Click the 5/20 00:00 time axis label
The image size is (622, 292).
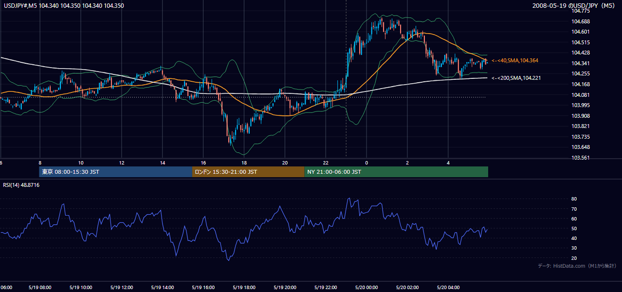(x=366, y=287)
